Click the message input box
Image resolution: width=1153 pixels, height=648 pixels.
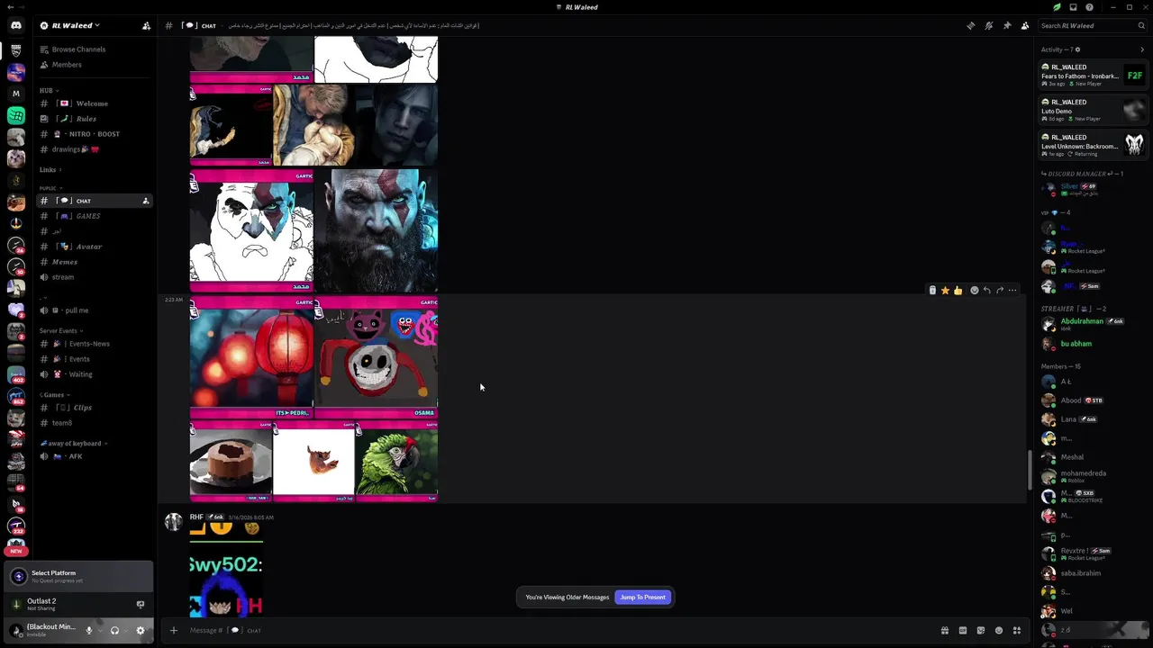[x=558, y=630]
